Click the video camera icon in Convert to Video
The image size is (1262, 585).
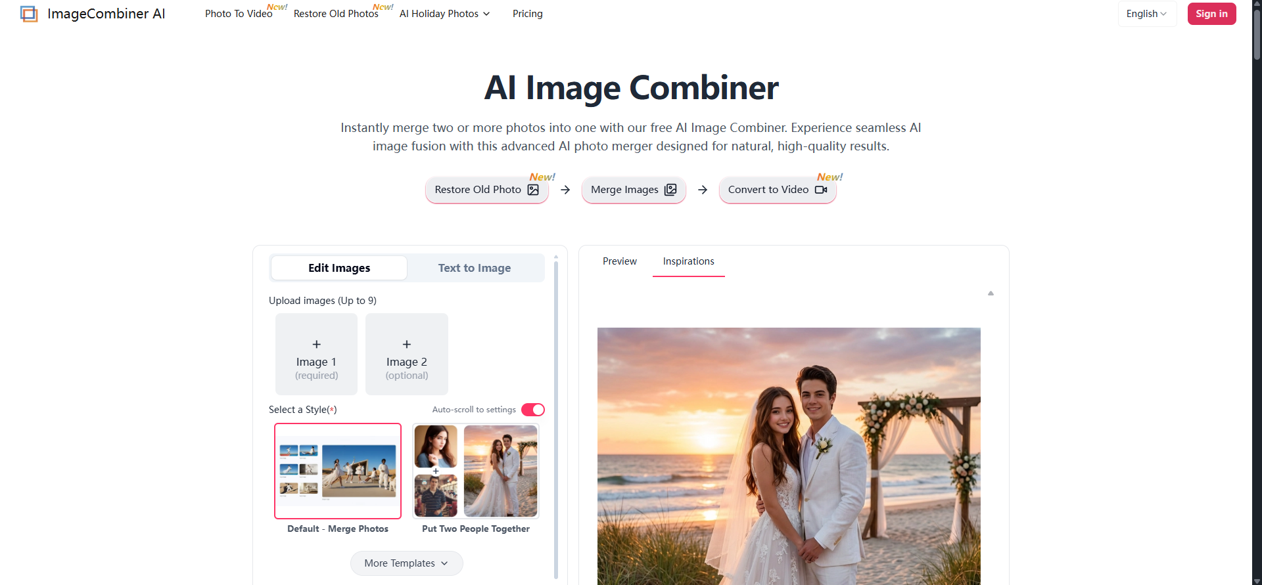point(821,190)
